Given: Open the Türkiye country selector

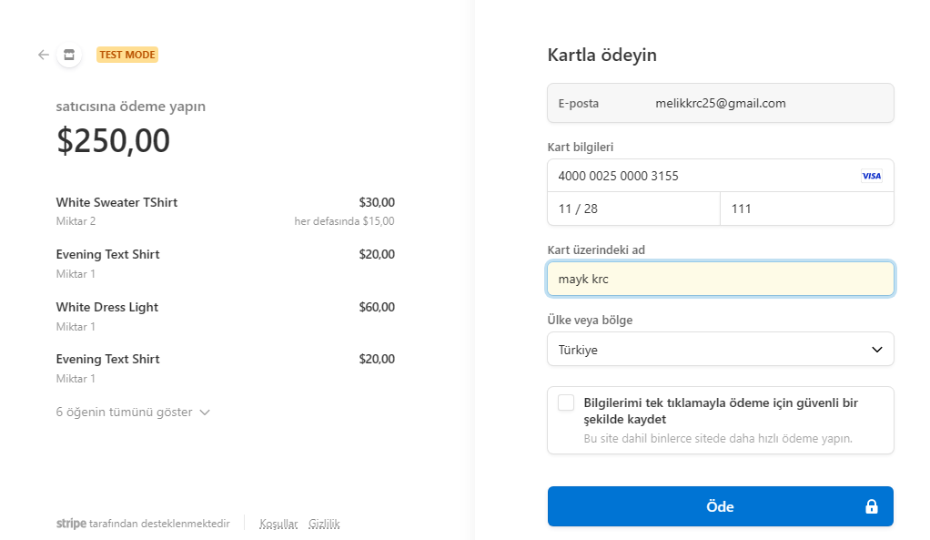Looking at the screenshot, I should click(x=720, y=349).
